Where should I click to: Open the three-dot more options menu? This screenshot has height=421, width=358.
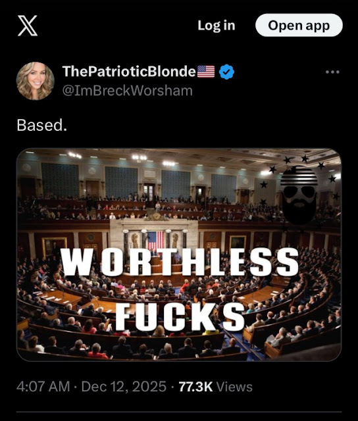[332, 72]
